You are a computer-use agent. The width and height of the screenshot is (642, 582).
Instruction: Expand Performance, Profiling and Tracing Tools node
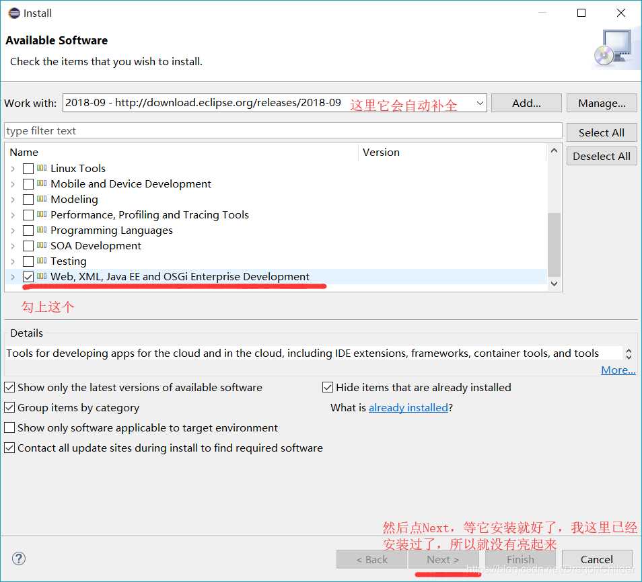click(13, 216)
